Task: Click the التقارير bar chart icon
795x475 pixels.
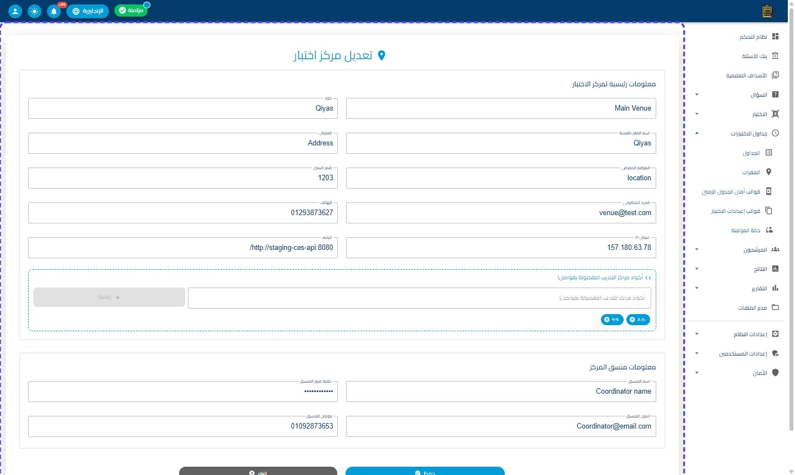Action: tap(775, 288)
